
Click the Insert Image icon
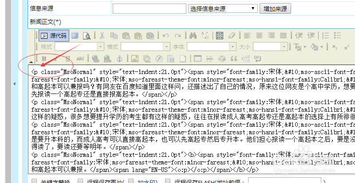[x=135, y=59]
